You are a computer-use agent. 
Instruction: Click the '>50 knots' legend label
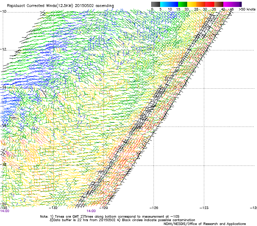(247, 9)
